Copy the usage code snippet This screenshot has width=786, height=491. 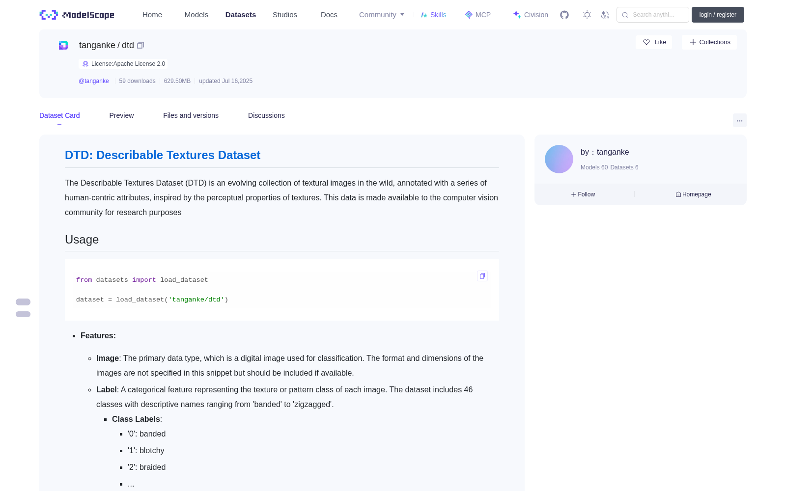pyautogui.click(x=482, y=276)
